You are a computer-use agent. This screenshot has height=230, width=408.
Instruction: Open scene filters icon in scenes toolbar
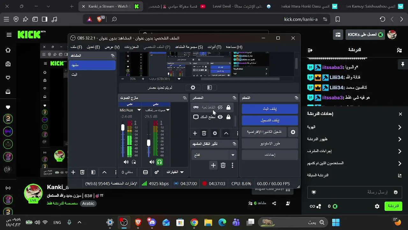coord(93,172)
